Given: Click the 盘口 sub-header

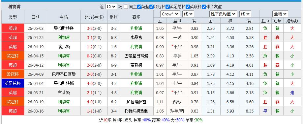Looking at the screenshot, I should (x=177, y=21).
